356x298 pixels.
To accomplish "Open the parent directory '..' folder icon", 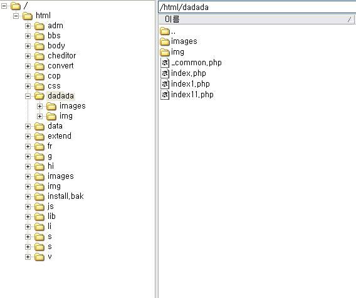I will pyautogui.click(x=165, y=31).
